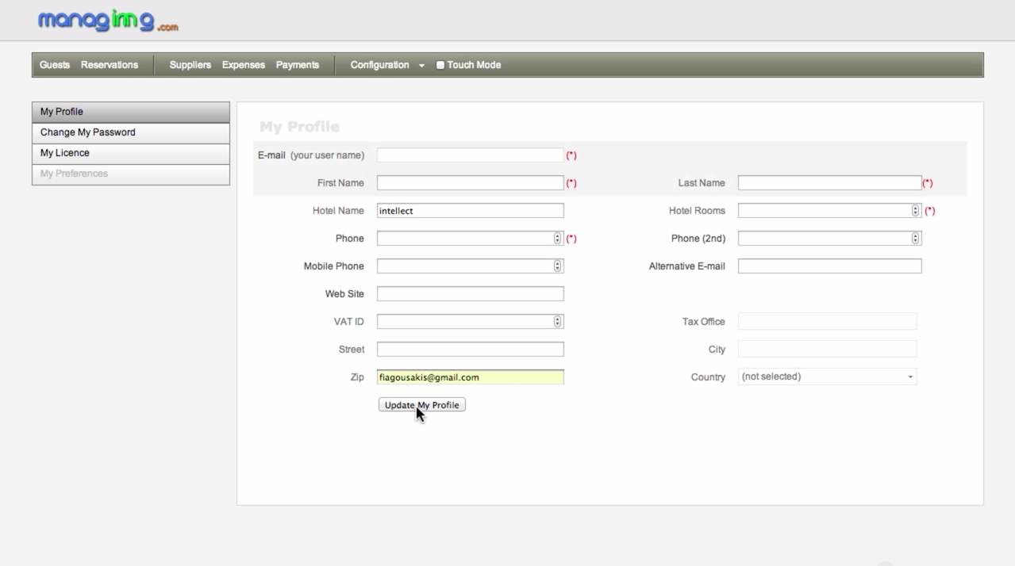Click the Alternative E-mail field
This screenshot has width=1015, height=566.
829,266
